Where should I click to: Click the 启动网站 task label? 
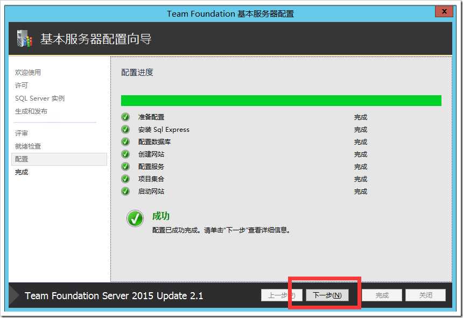[x=151, y=192]
